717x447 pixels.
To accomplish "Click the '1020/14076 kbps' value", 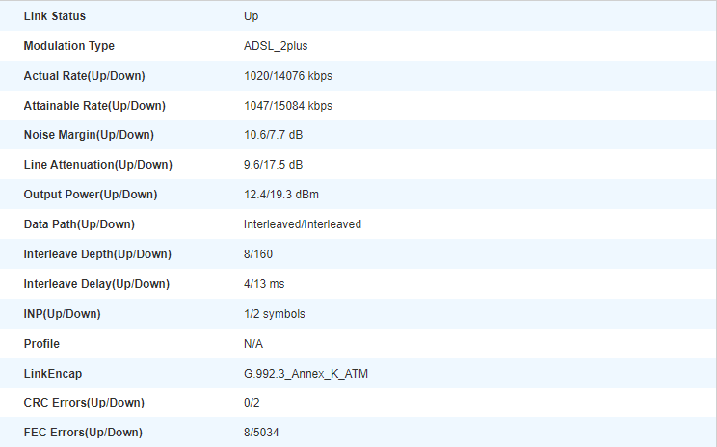I will coord(288,76).
